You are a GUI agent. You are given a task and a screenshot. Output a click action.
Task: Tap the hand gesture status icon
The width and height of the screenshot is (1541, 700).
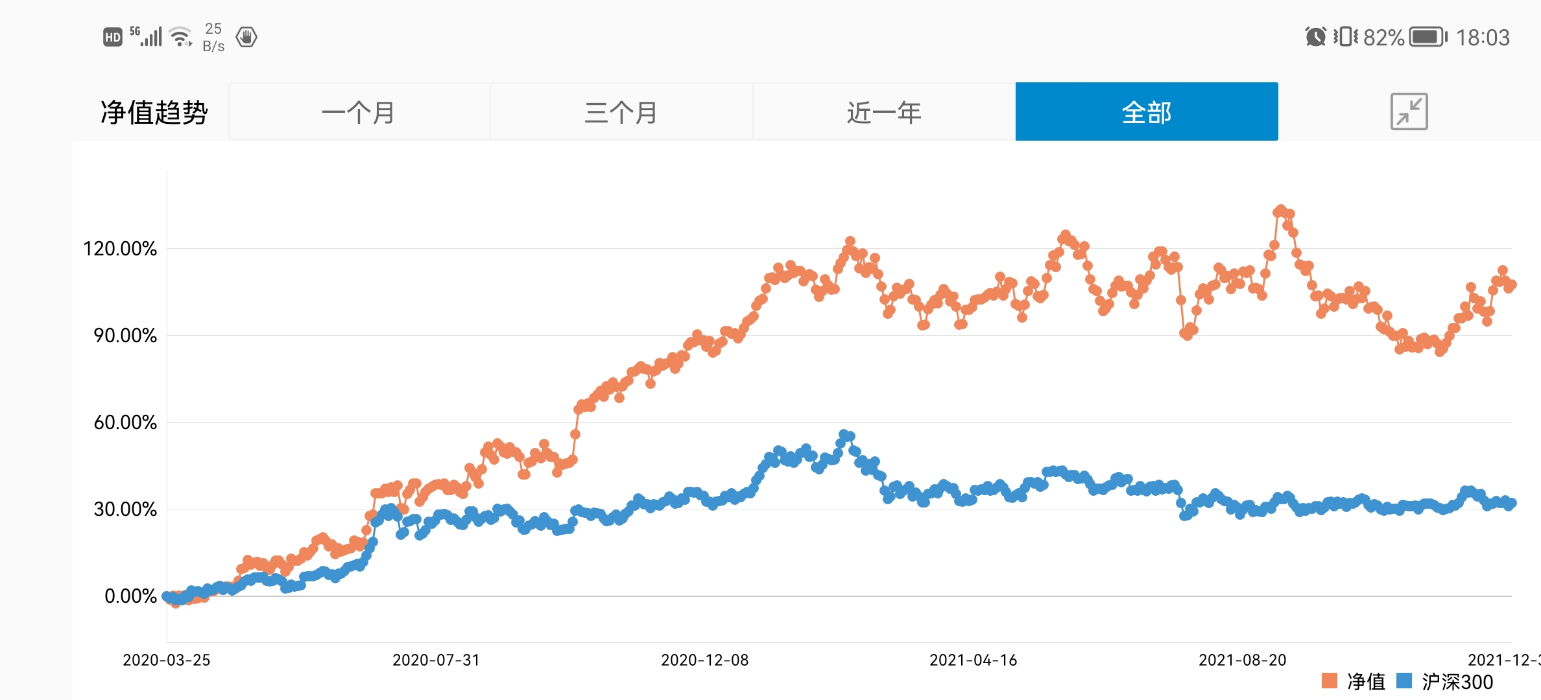coord(246,37)
